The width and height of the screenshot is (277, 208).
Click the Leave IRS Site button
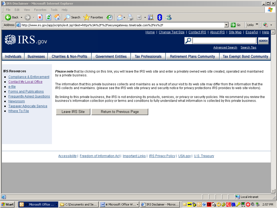73,112
